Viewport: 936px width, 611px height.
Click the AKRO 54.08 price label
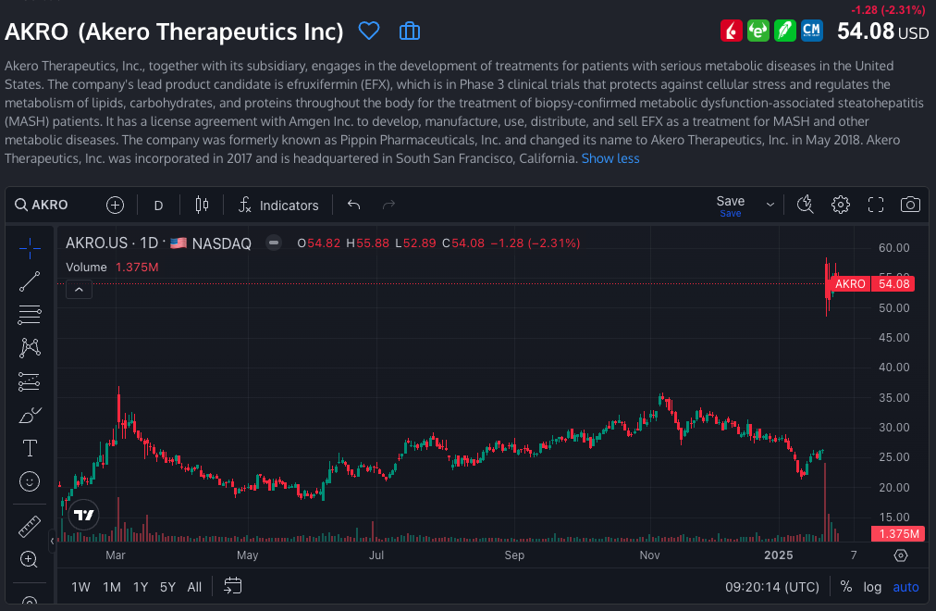[872, 283]
